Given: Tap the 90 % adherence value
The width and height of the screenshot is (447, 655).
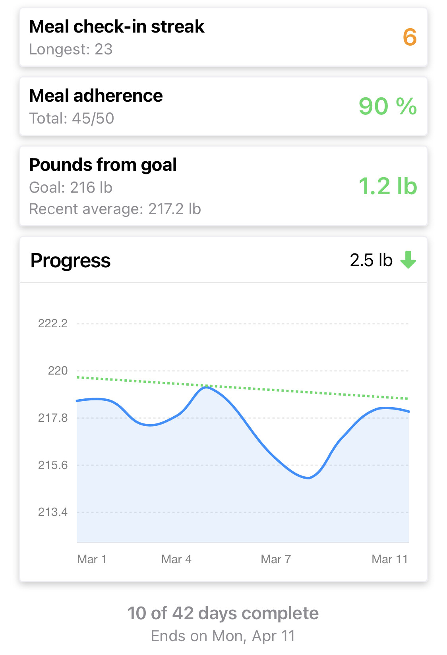Looking at the screenshot, I should pyautogui.click(x=387, y=106).
